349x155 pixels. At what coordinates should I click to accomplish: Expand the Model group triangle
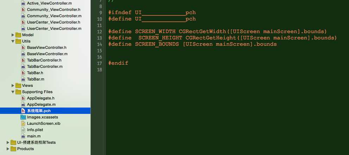[13, 35]
